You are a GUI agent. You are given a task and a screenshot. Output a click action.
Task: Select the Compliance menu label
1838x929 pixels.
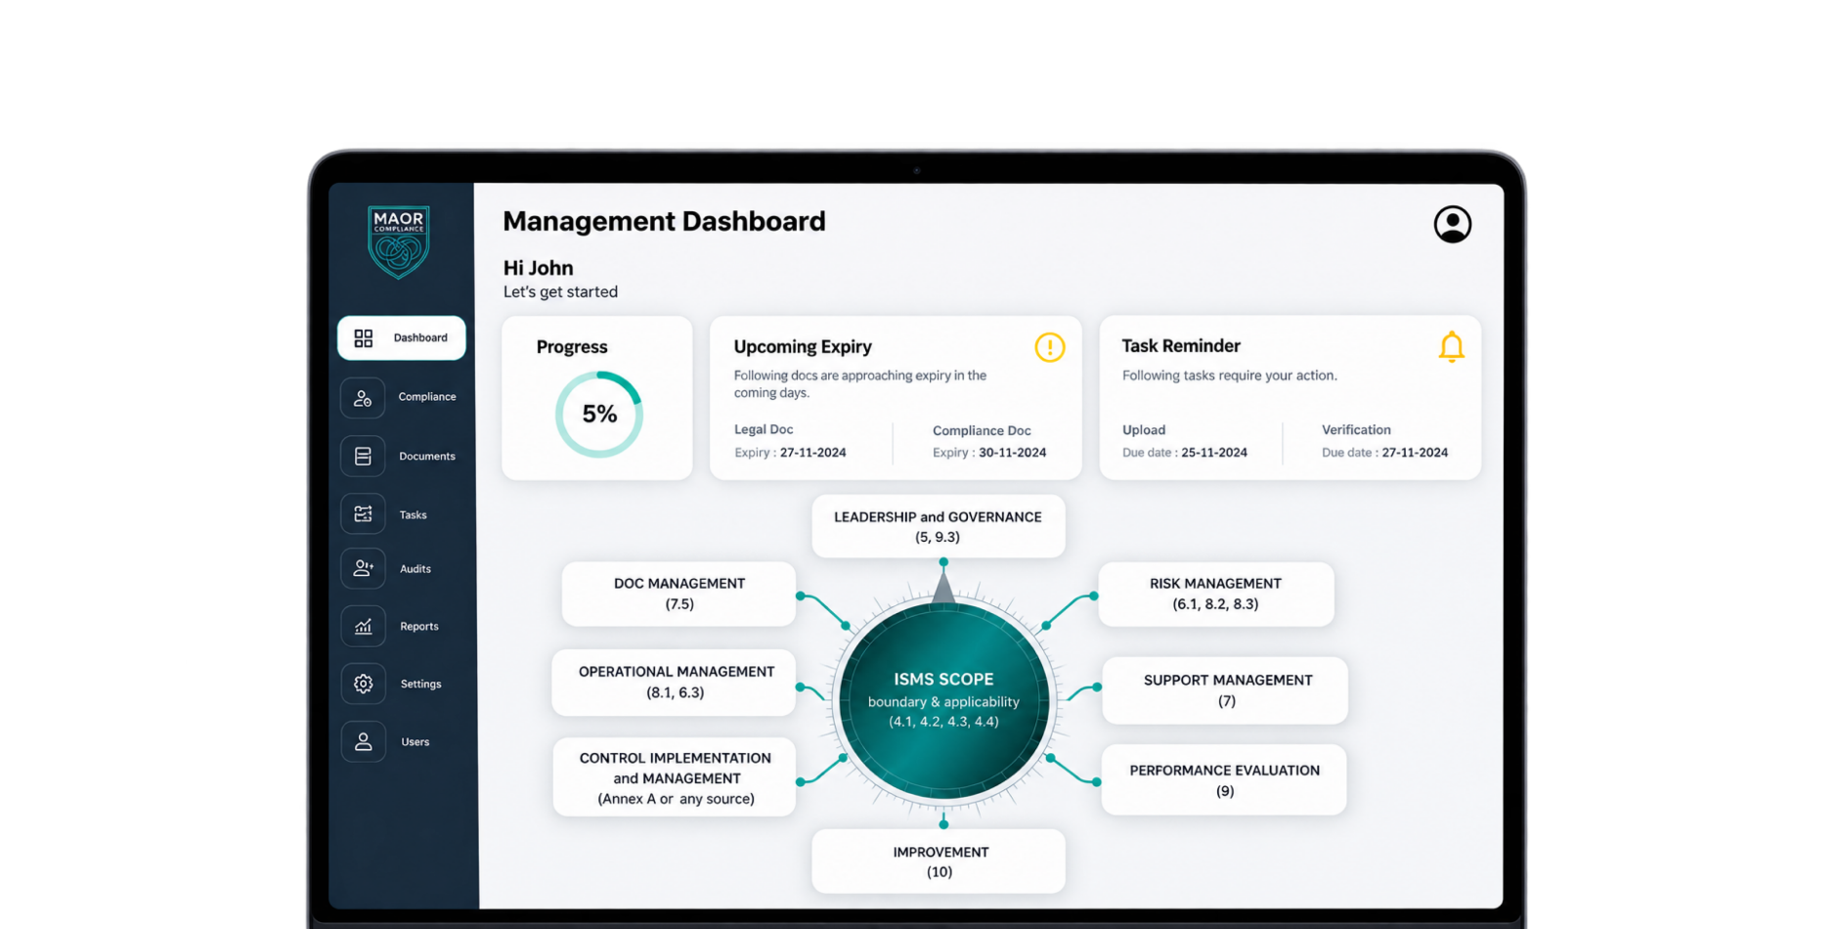click(x=427, y=396)
